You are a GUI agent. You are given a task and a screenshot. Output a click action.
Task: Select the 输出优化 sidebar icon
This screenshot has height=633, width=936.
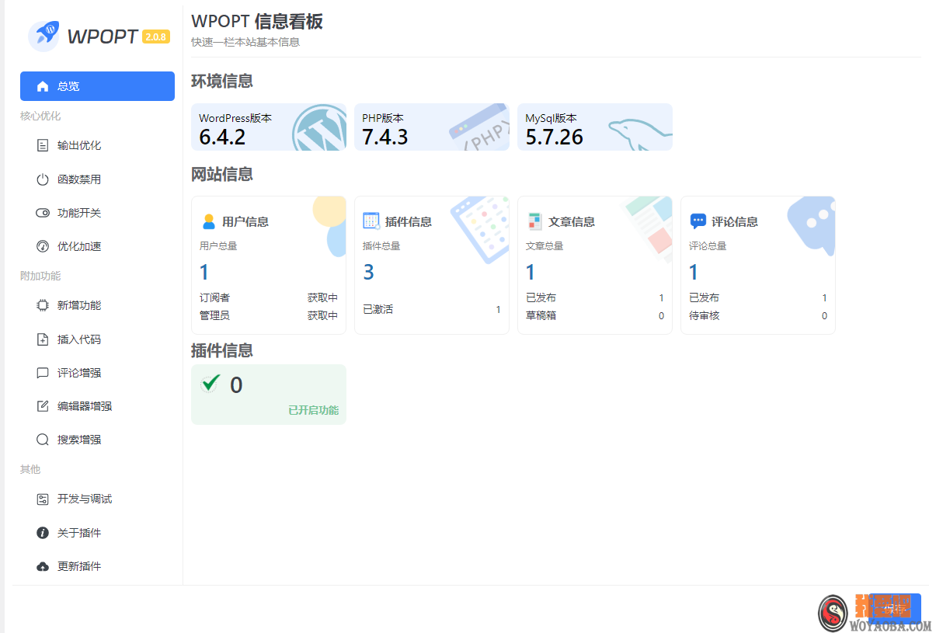pyautogui.click(x=43, y=144)
